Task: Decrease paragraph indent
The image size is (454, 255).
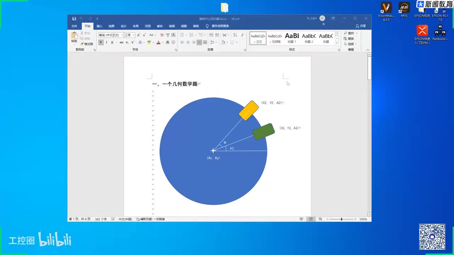Action: tap(211, 35)
